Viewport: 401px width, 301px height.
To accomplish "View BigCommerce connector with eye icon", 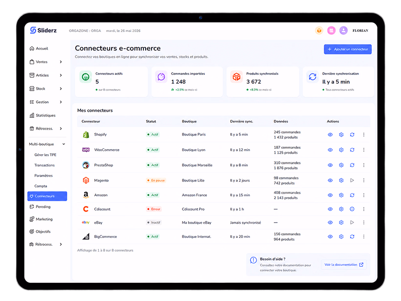I will pos(330,236).
